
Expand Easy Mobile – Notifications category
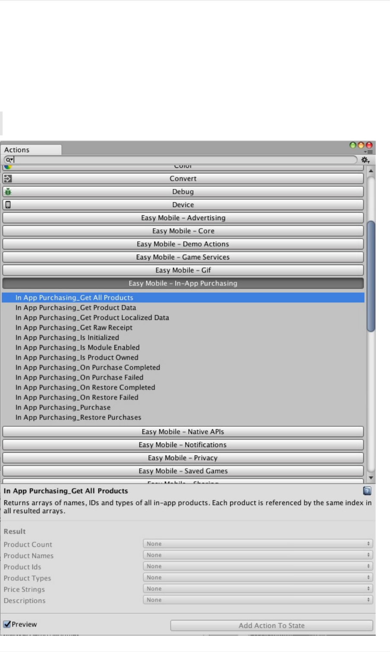pyautogui.click(x=183, y=444)
